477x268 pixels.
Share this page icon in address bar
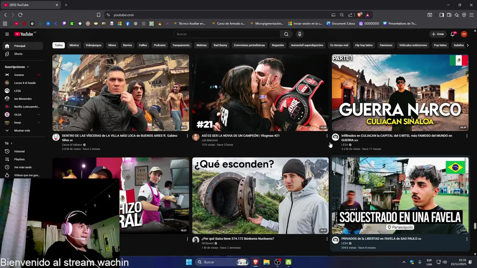point(350,15)
